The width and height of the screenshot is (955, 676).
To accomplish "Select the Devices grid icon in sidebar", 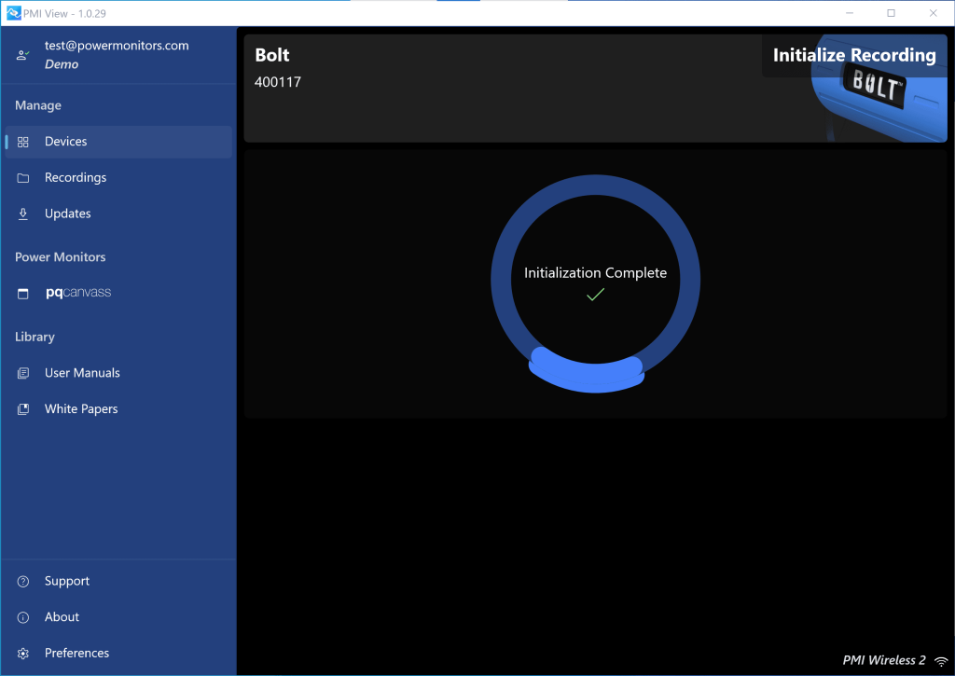I will (22, 141).
